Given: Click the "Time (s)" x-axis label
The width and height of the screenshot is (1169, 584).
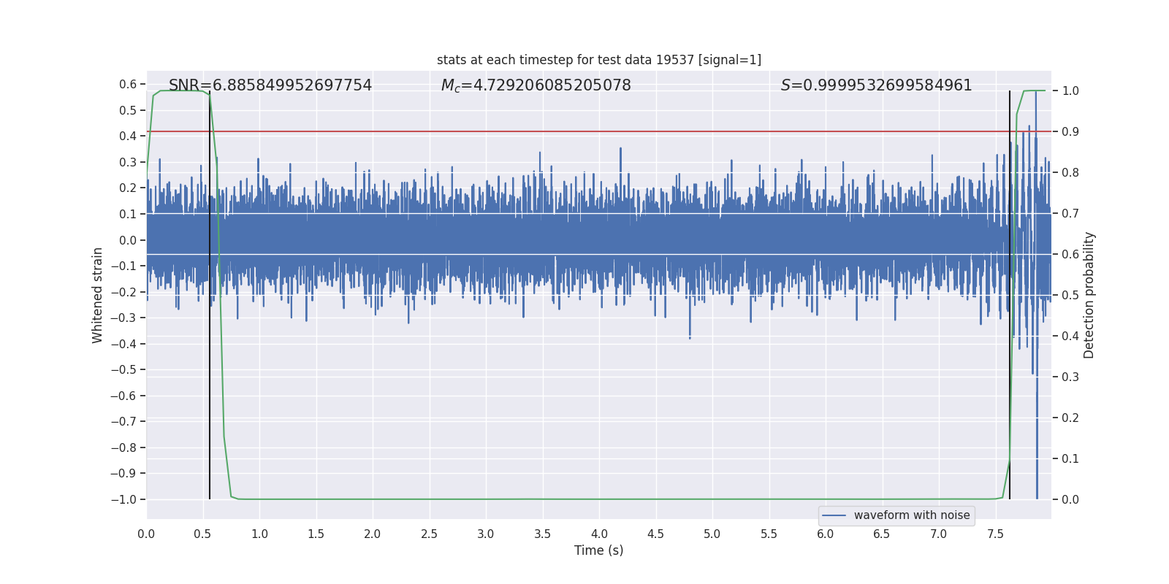Looking at the screenshot, I should point(598,550).
